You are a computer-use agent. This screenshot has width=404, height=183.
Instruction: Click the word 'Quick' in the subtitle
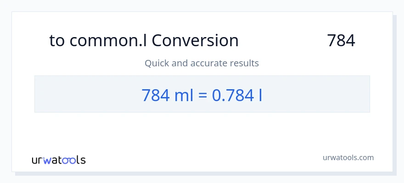tap(157, 63)
